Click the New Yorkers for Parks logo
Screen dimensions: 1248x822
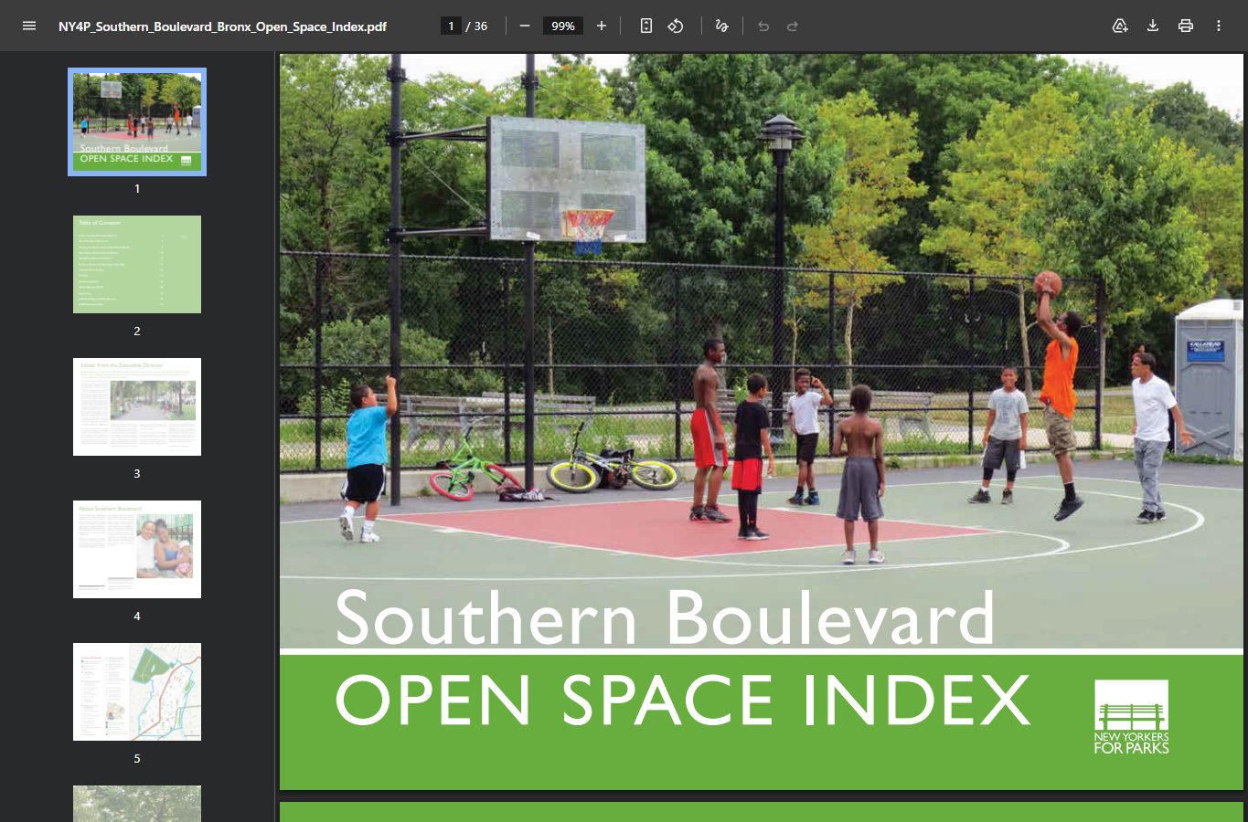(x=1131, y=717)
